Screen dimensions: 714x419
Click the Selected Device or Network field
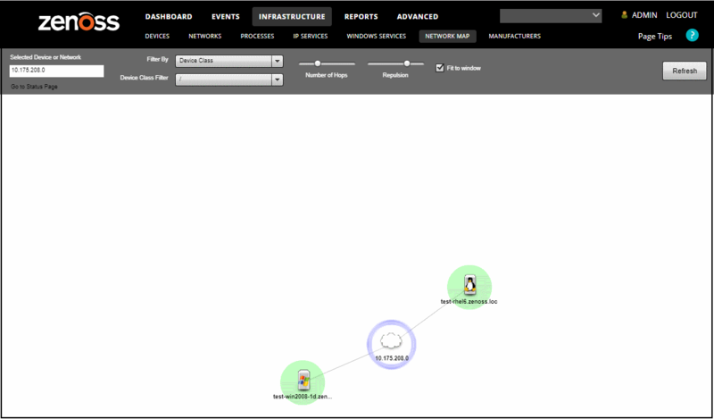click(x=57, y=71)
